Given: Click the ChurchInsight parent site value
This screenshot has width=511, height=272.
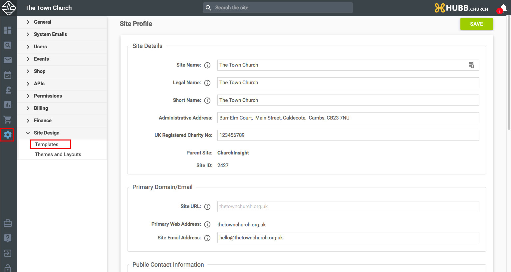Looking at the screenshot, I should point(233,153).
